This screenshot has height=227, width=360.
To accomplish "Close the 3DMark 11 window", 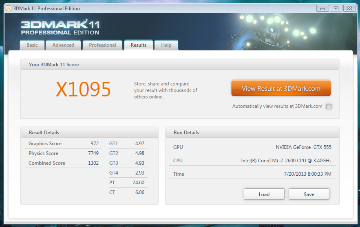I will pos(349,9).
